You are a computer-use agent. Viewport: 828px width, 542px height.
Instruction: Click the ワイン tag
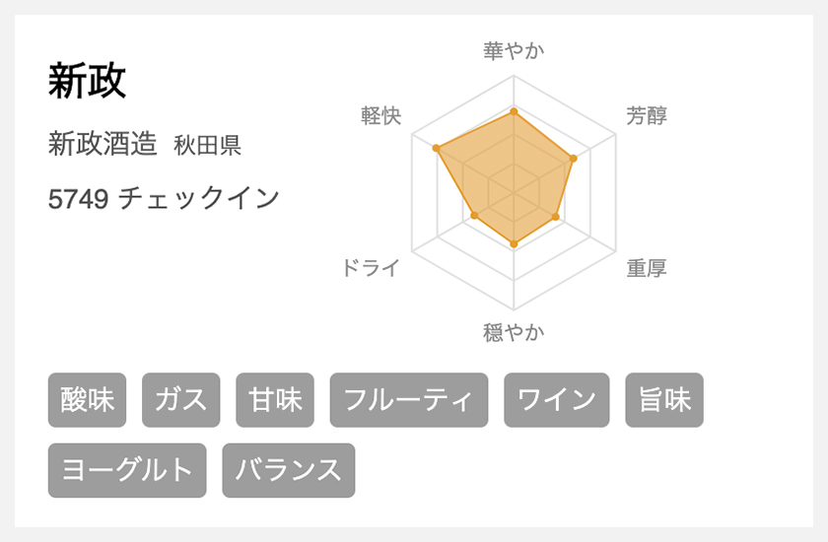557,400
